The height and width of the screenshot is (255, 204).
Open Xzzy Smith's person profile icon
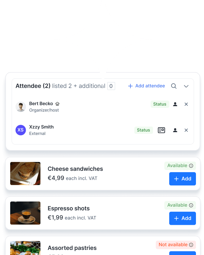tap(175, 130)
